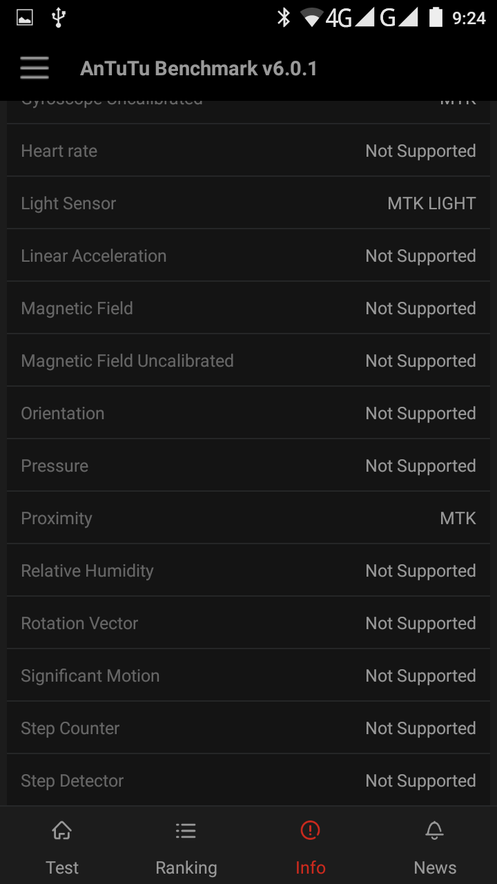The image size is (497, 884).
Task: Switch to the Ranking tab label
Action: click(186, 867)
